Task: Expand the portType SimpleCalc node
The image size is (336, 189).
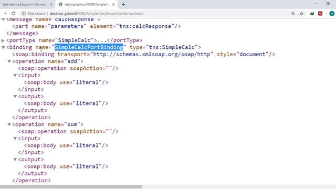Action: [x=3, y=40]
